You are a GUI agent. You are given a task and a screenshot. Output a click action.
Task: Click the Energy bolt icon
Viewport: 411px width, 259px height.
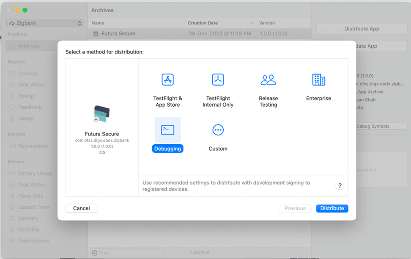point(12,96)
